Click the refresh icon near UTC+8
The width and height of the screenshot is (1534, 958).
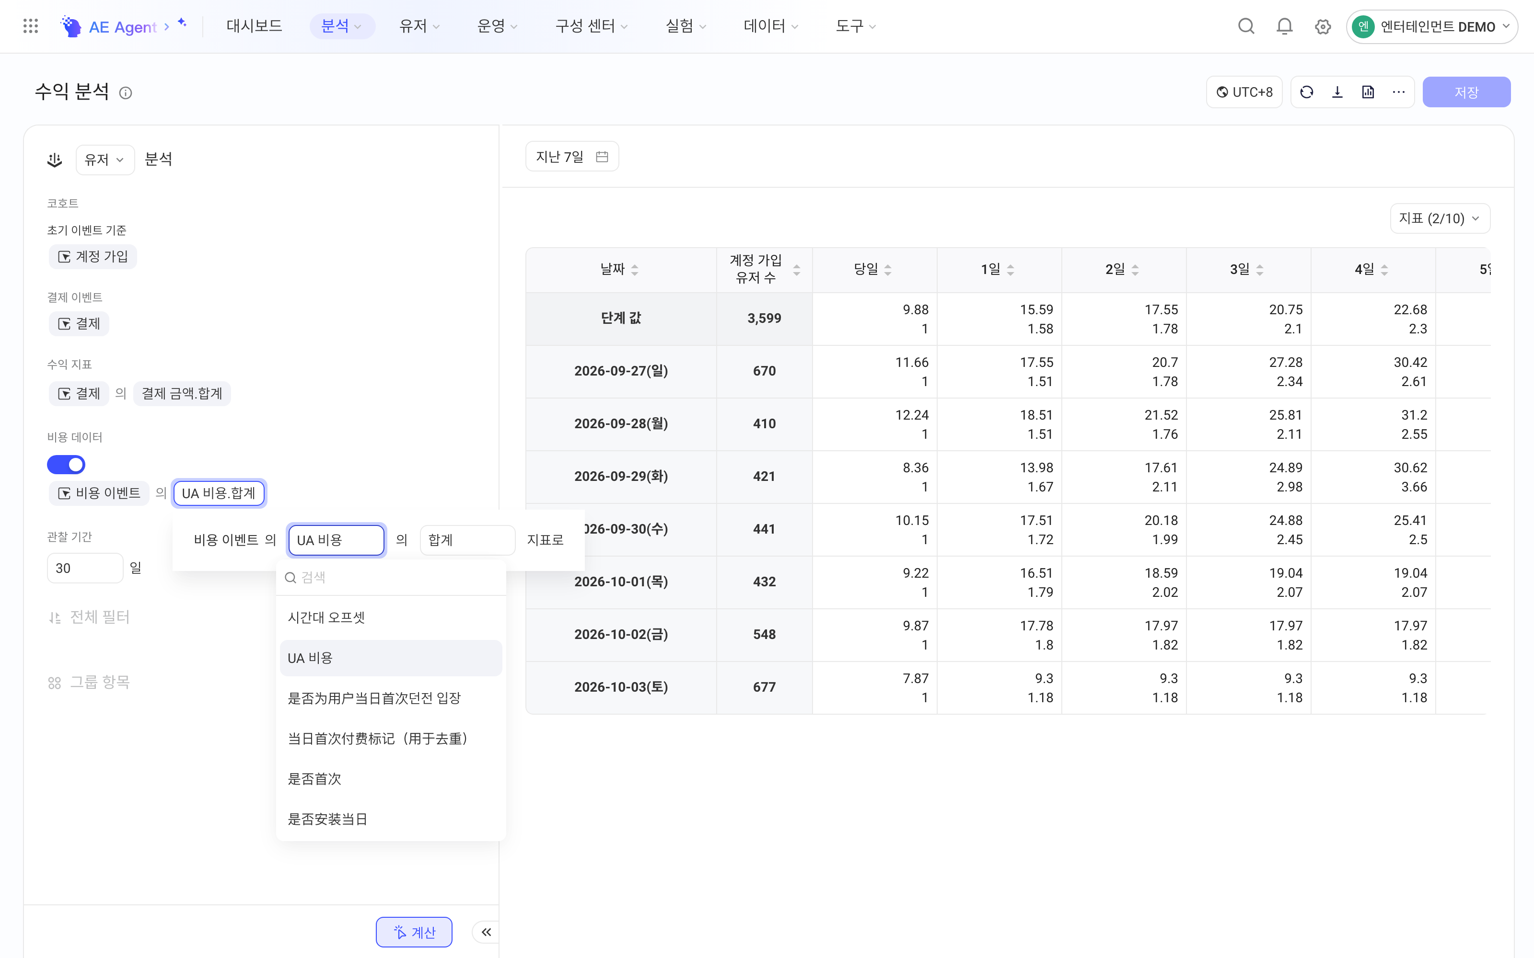click(x=1306, y=92)
